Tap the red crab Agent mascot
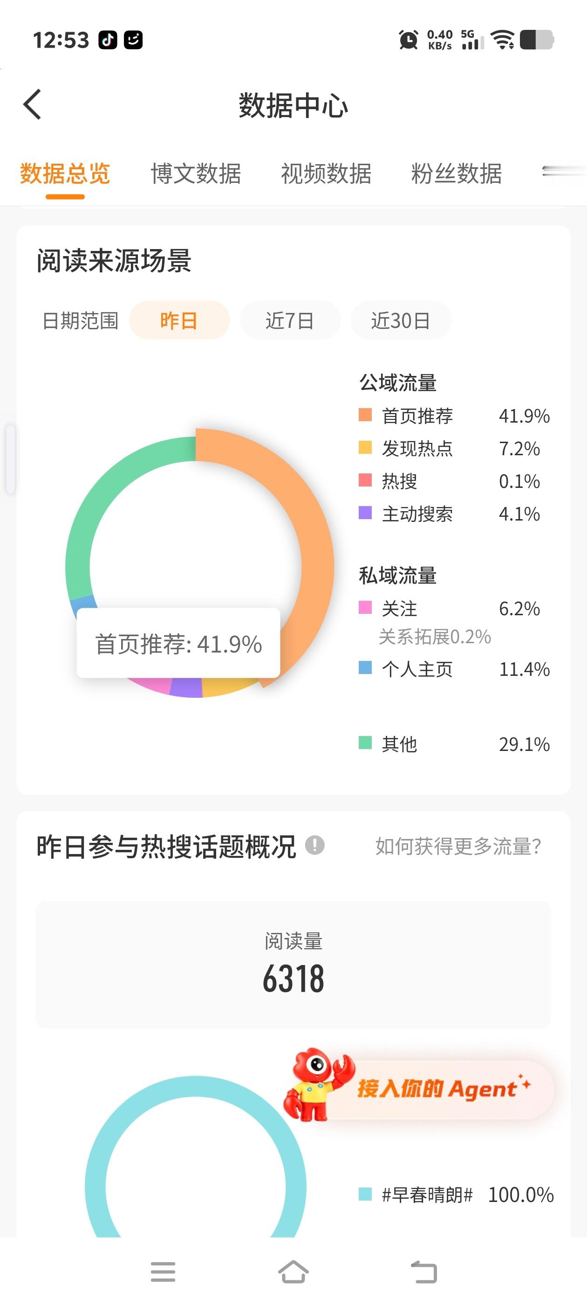 pos(315,1084)
